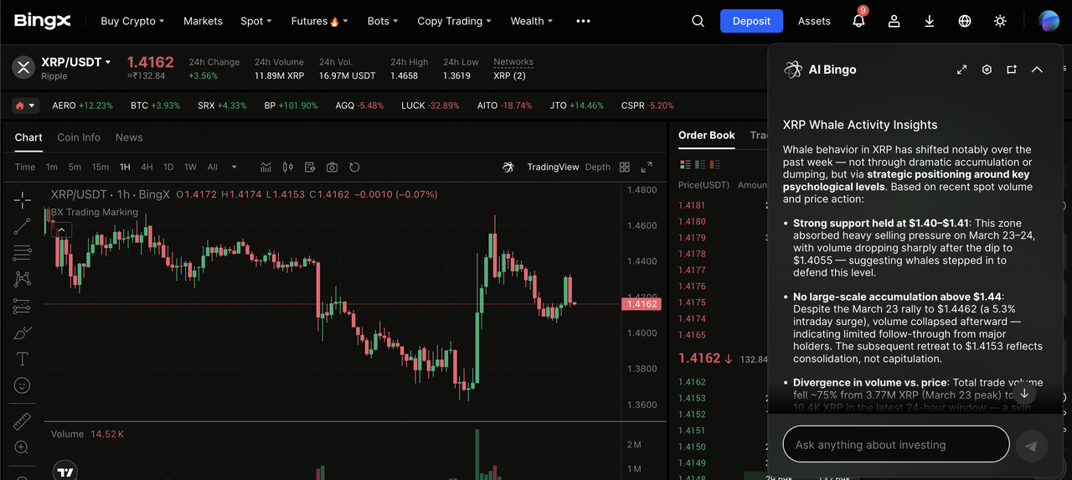Pick the ruler measure tool
The height and width of the screenshot is (480, 1072).
[x=23, y=421]
